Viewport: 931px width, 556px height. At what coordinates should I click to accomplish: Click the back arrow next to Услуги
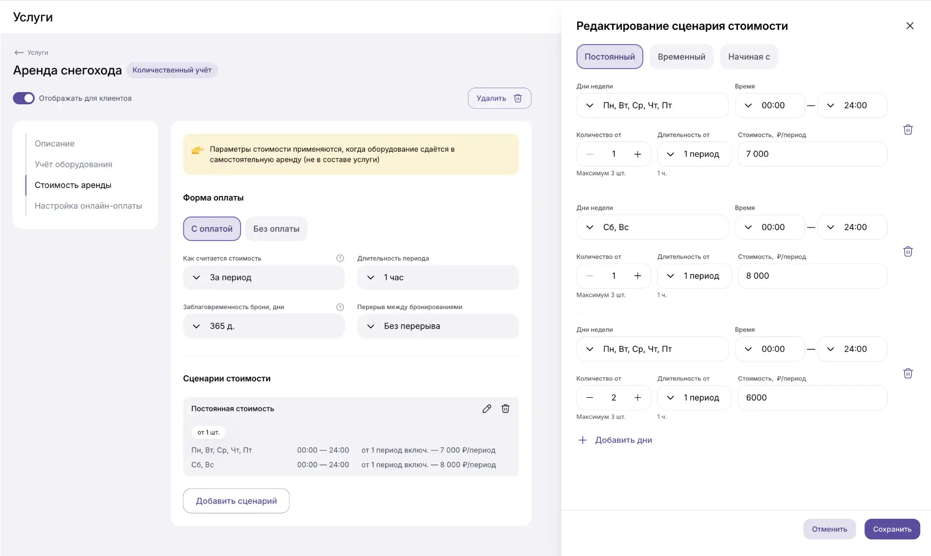[x=19, y=52]
